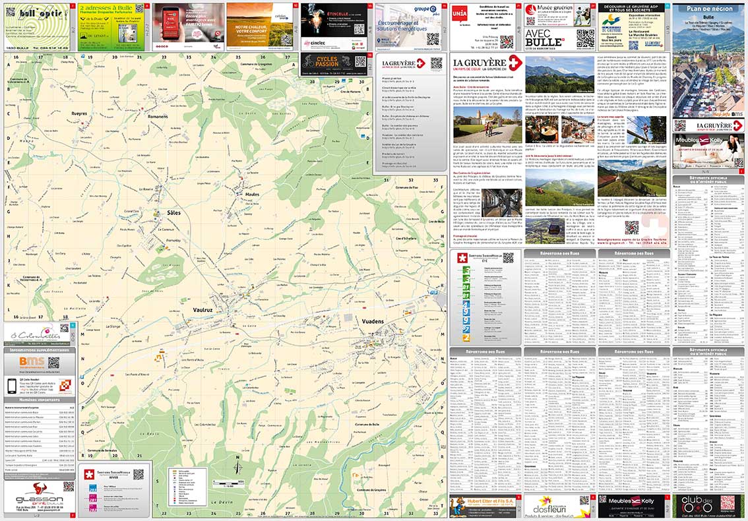
Task: Click the QR code in the closfleuri ad
Action: coord(585,500)
